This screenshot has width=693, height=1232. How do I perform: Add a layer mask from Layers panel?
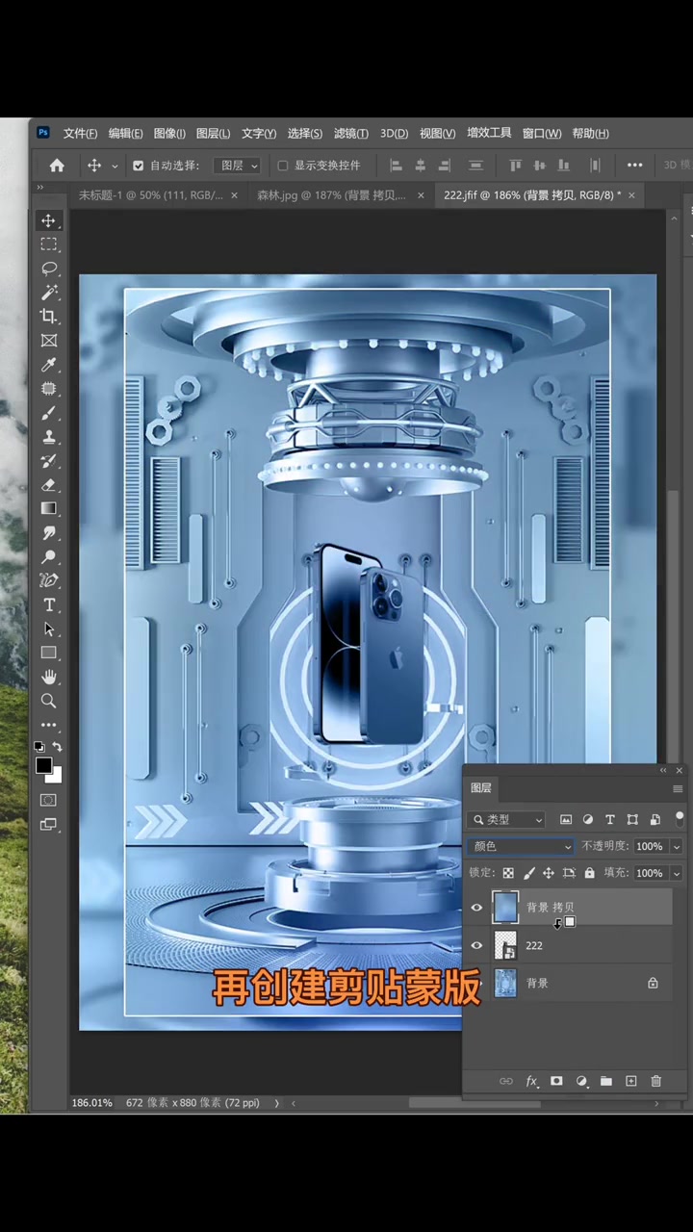(556, 1081)
